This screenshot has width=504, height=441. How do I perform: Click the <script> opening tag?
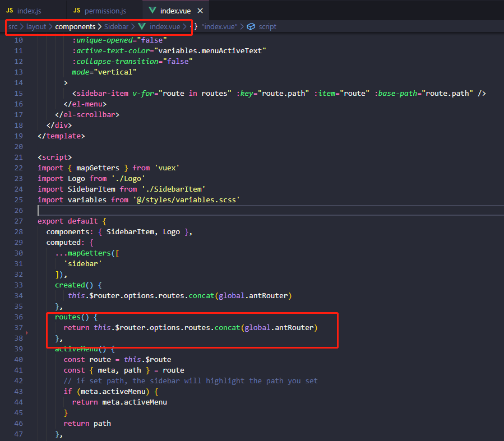[54, 157]
